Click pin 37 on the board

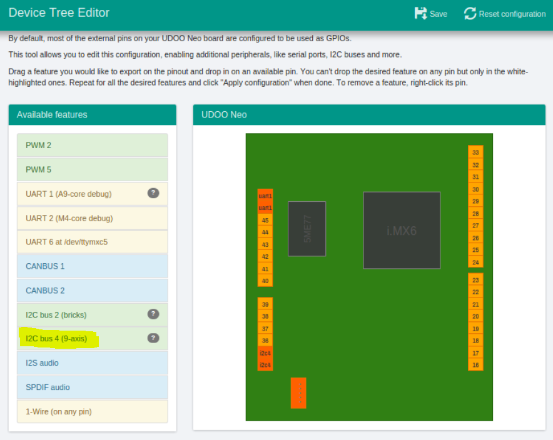point(265,329)
